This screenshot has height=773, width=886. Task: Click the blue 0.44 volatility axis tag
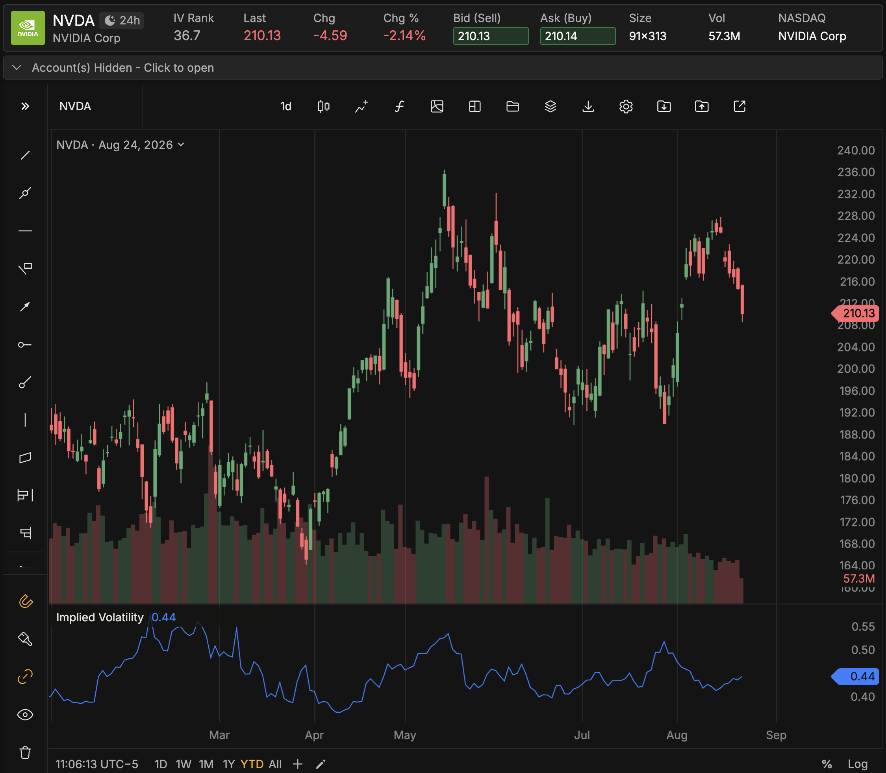click(x=855, y=676)
